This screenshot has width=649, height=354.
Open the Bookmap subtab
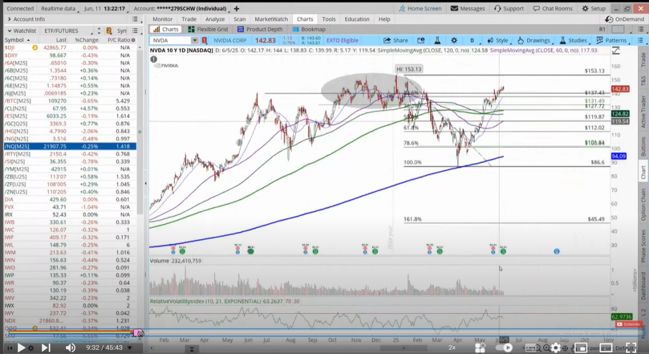309,29
